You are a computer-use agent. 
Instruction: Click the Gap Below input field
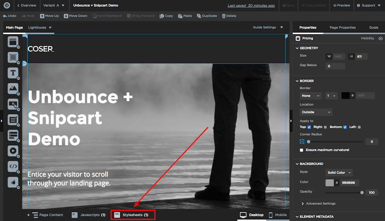pyautogui.click(x=335, y=66)
